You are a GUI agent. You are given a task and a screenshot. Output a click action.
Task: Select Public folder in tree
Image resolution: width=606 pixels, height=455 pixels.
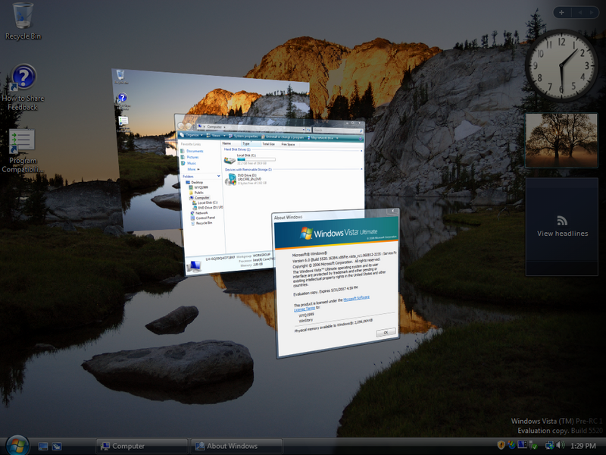coord(196,193)
